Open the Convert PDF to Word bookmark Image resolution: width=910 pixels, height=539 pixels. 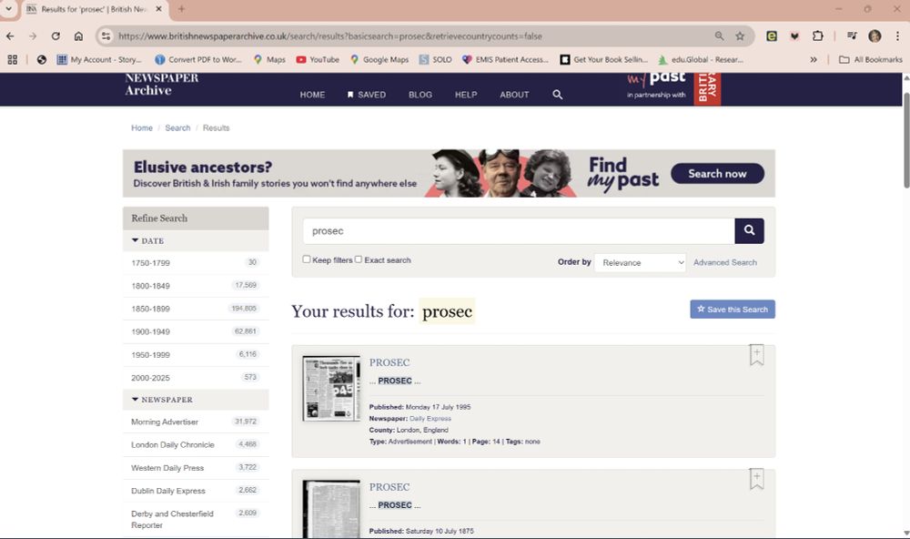click(198, 59)
